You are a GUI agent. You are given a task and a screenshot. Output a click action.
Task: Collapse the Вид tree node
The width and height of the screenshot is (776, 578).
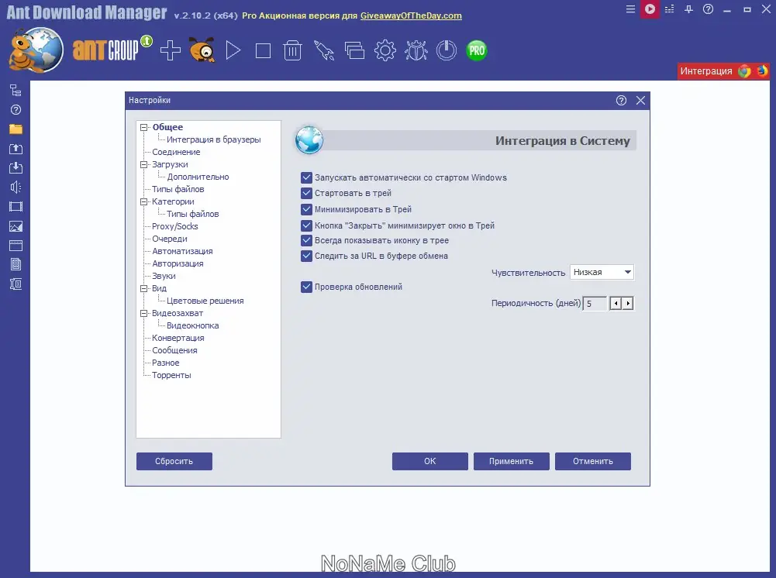pyautogui.click(x=144, y=288)
